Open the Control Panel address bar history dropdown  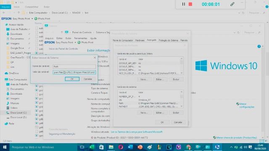coord(235,33)
